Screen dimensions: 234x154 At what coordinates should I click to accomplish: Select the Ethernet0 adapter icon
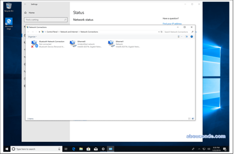click(73, 44)
